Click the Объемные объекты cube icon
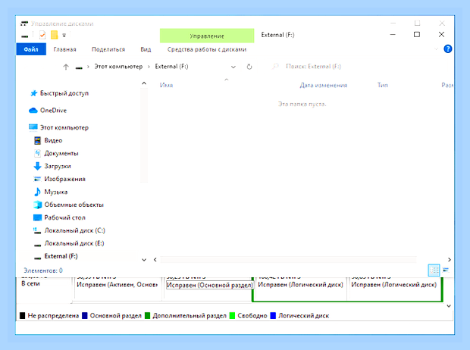470x350 pixels. [37, 205]
